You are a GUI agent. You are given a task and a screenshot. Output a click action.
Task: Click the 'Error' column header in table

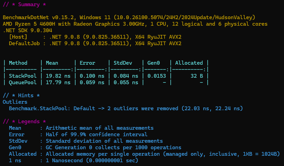pos(87,63)
